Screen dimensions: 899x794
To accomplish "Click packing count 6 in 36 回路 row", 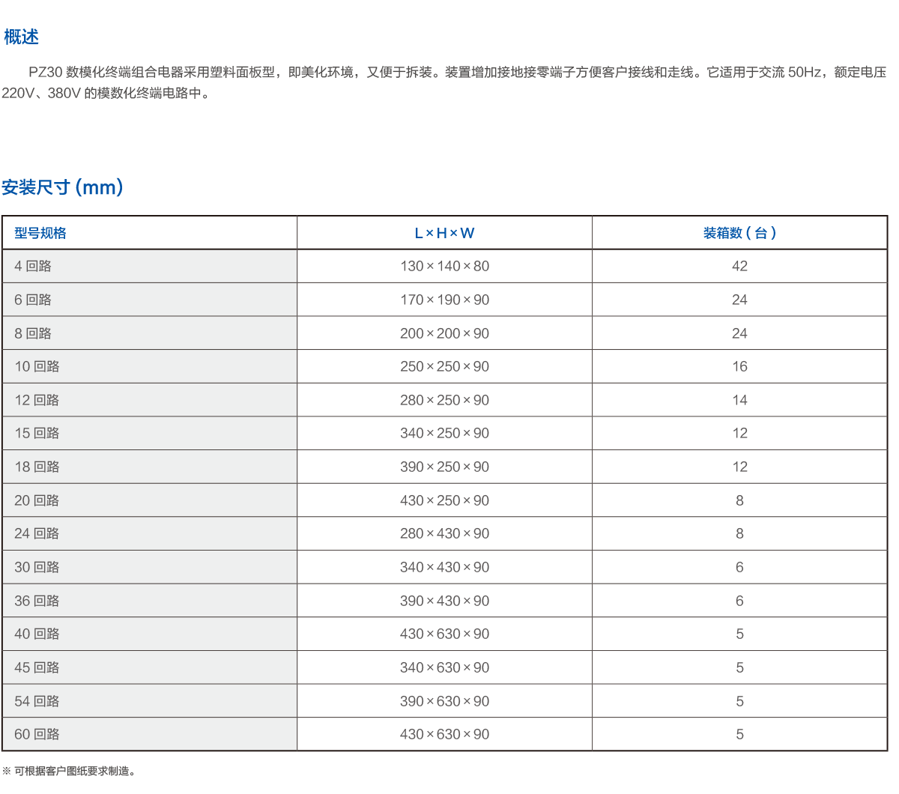I will pyautogui.click(x=739, y=601).
